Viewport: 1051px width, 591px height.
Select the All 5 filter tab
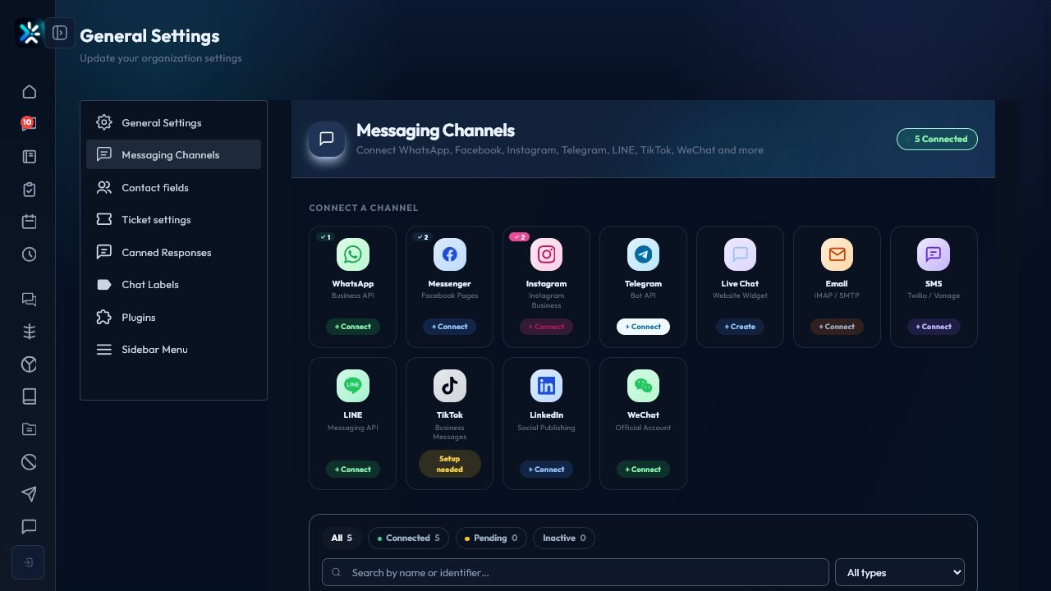tap(342, 538)
